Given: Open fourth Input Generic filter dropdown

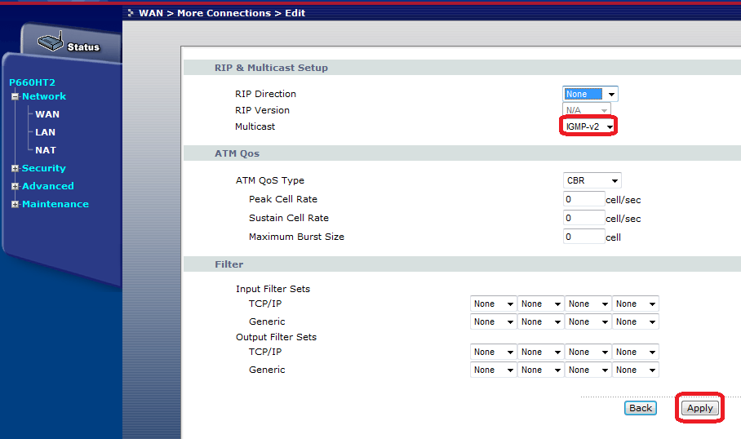Looking at the screenshot, I should point(635,321).
